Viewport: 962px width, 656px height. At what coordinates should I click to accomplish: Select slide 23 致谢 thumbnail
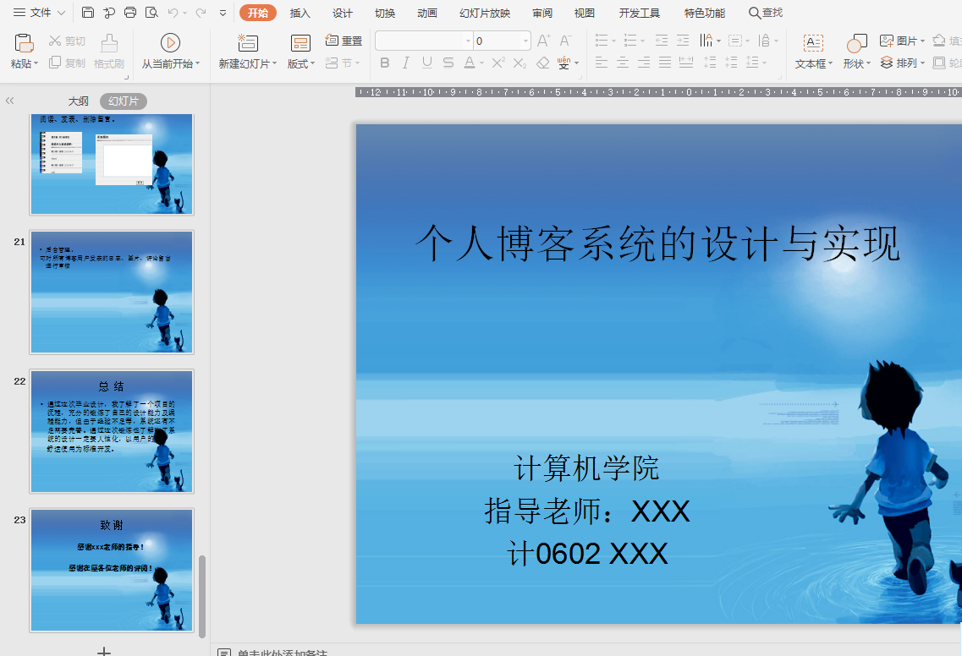tap(112, 570)
